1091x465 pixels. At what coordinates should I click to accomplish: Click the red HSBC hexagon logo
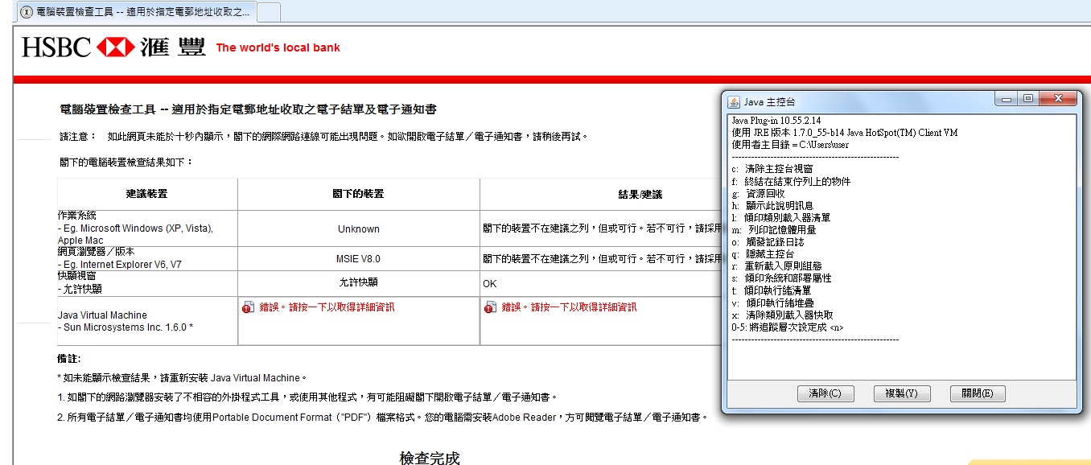(115, 47)
